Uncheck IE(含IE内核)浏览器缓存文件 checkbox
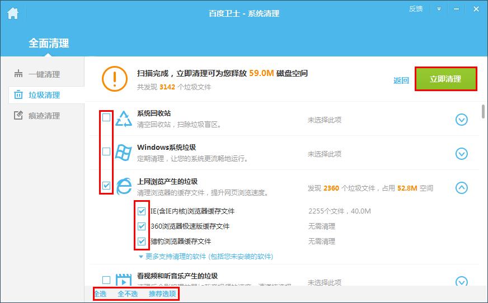 click(142, 211)
